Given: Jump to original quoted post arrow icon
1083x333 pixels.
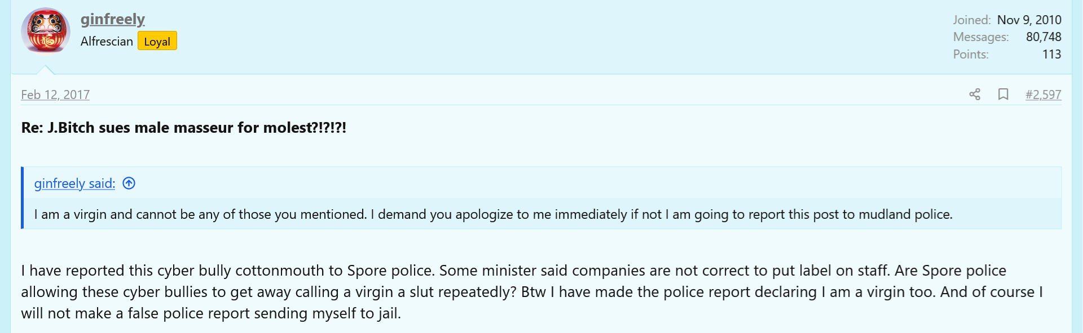Looking at the screenshot, I should pyautogui.click(x=129, y=183).
